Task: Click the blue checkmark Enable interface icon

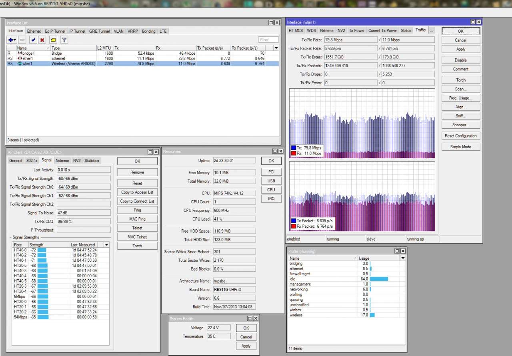Action: coord(33,40)
